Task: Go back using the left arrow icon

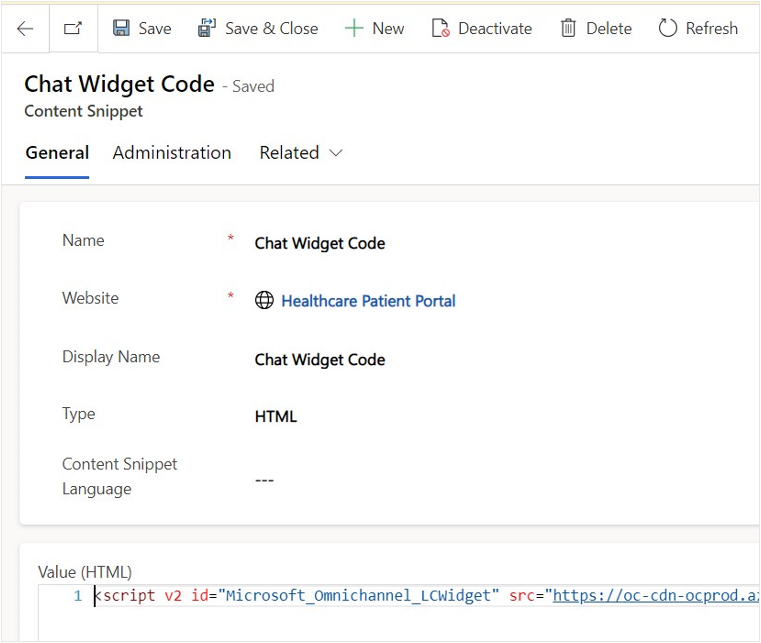Action: tap(25, 28)
